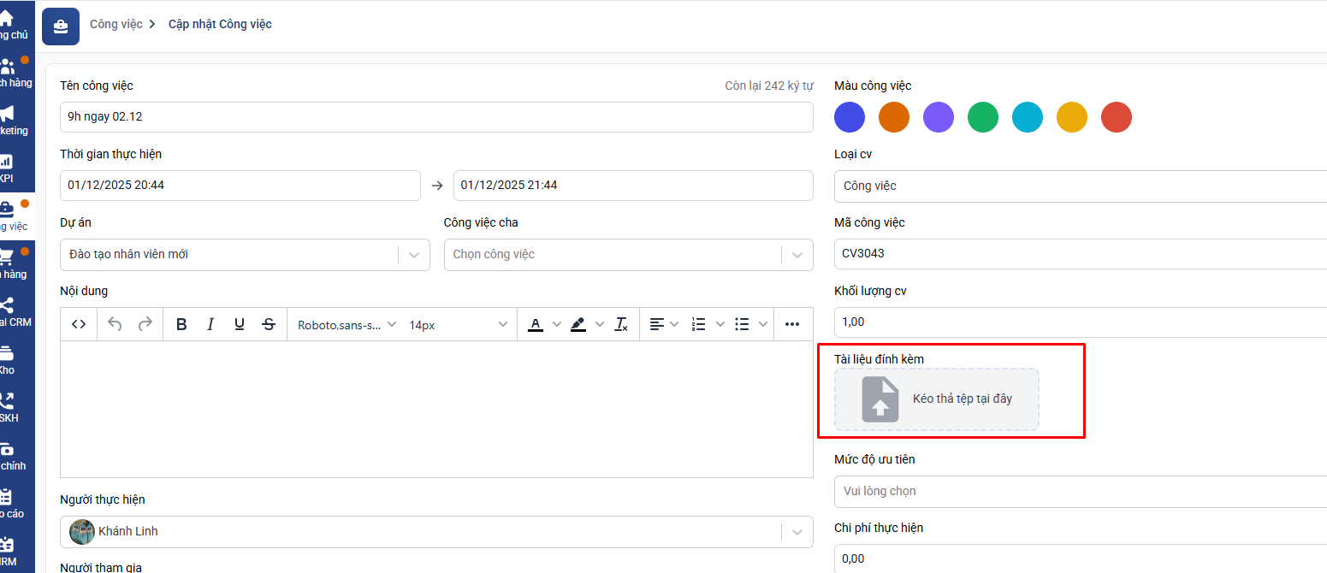Open the Kho sidebar menu
This screenshot has width=1327, height=573.
click(x=7, y=359)
